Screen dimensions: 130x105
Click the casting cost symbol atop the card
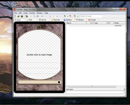[39, 27]
